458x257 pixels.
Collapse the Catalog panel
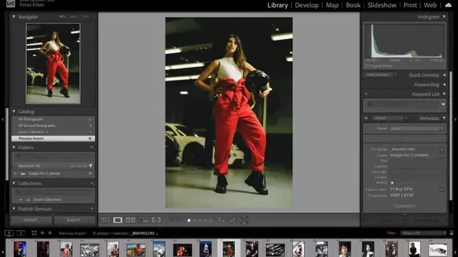13,111
